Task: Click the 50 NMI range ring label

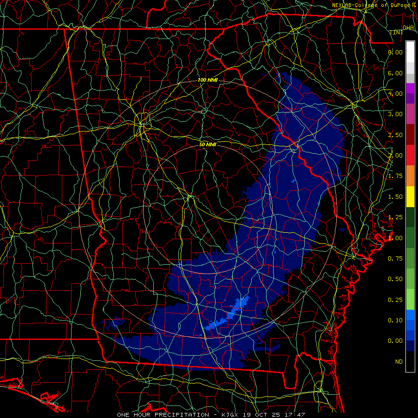Action: click(208, 144)
